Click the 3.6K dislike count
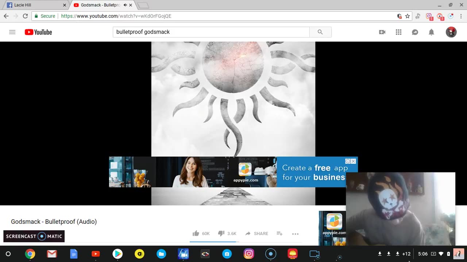This screenshot has width=467, height=262. point(232,234)
